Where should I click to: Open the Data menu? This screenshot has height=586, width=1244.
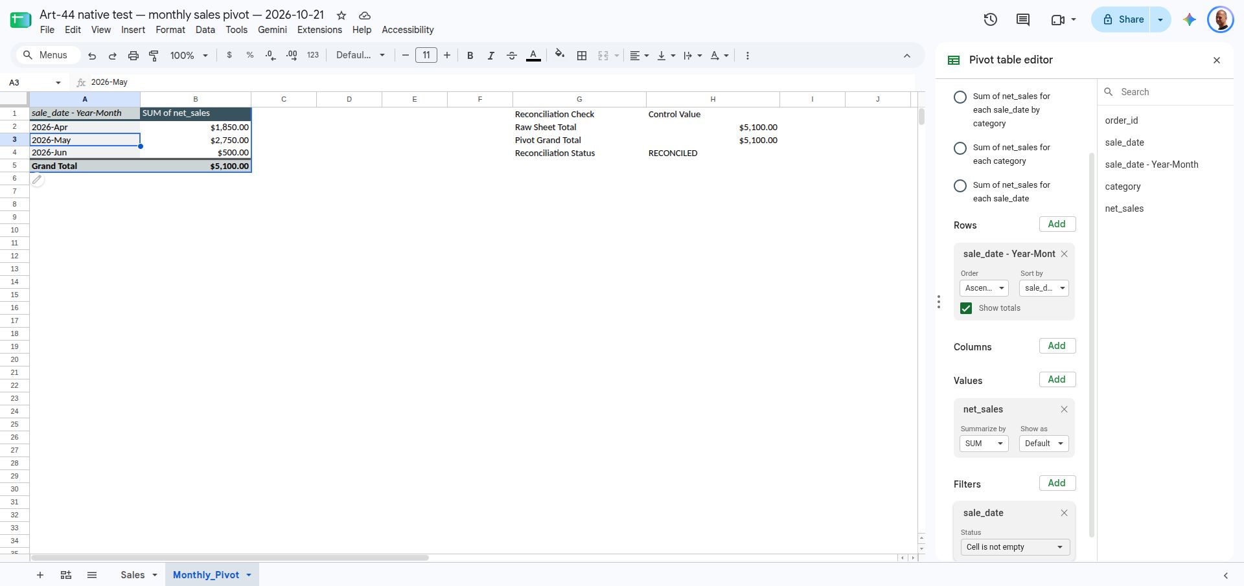[x=205, y=30]
